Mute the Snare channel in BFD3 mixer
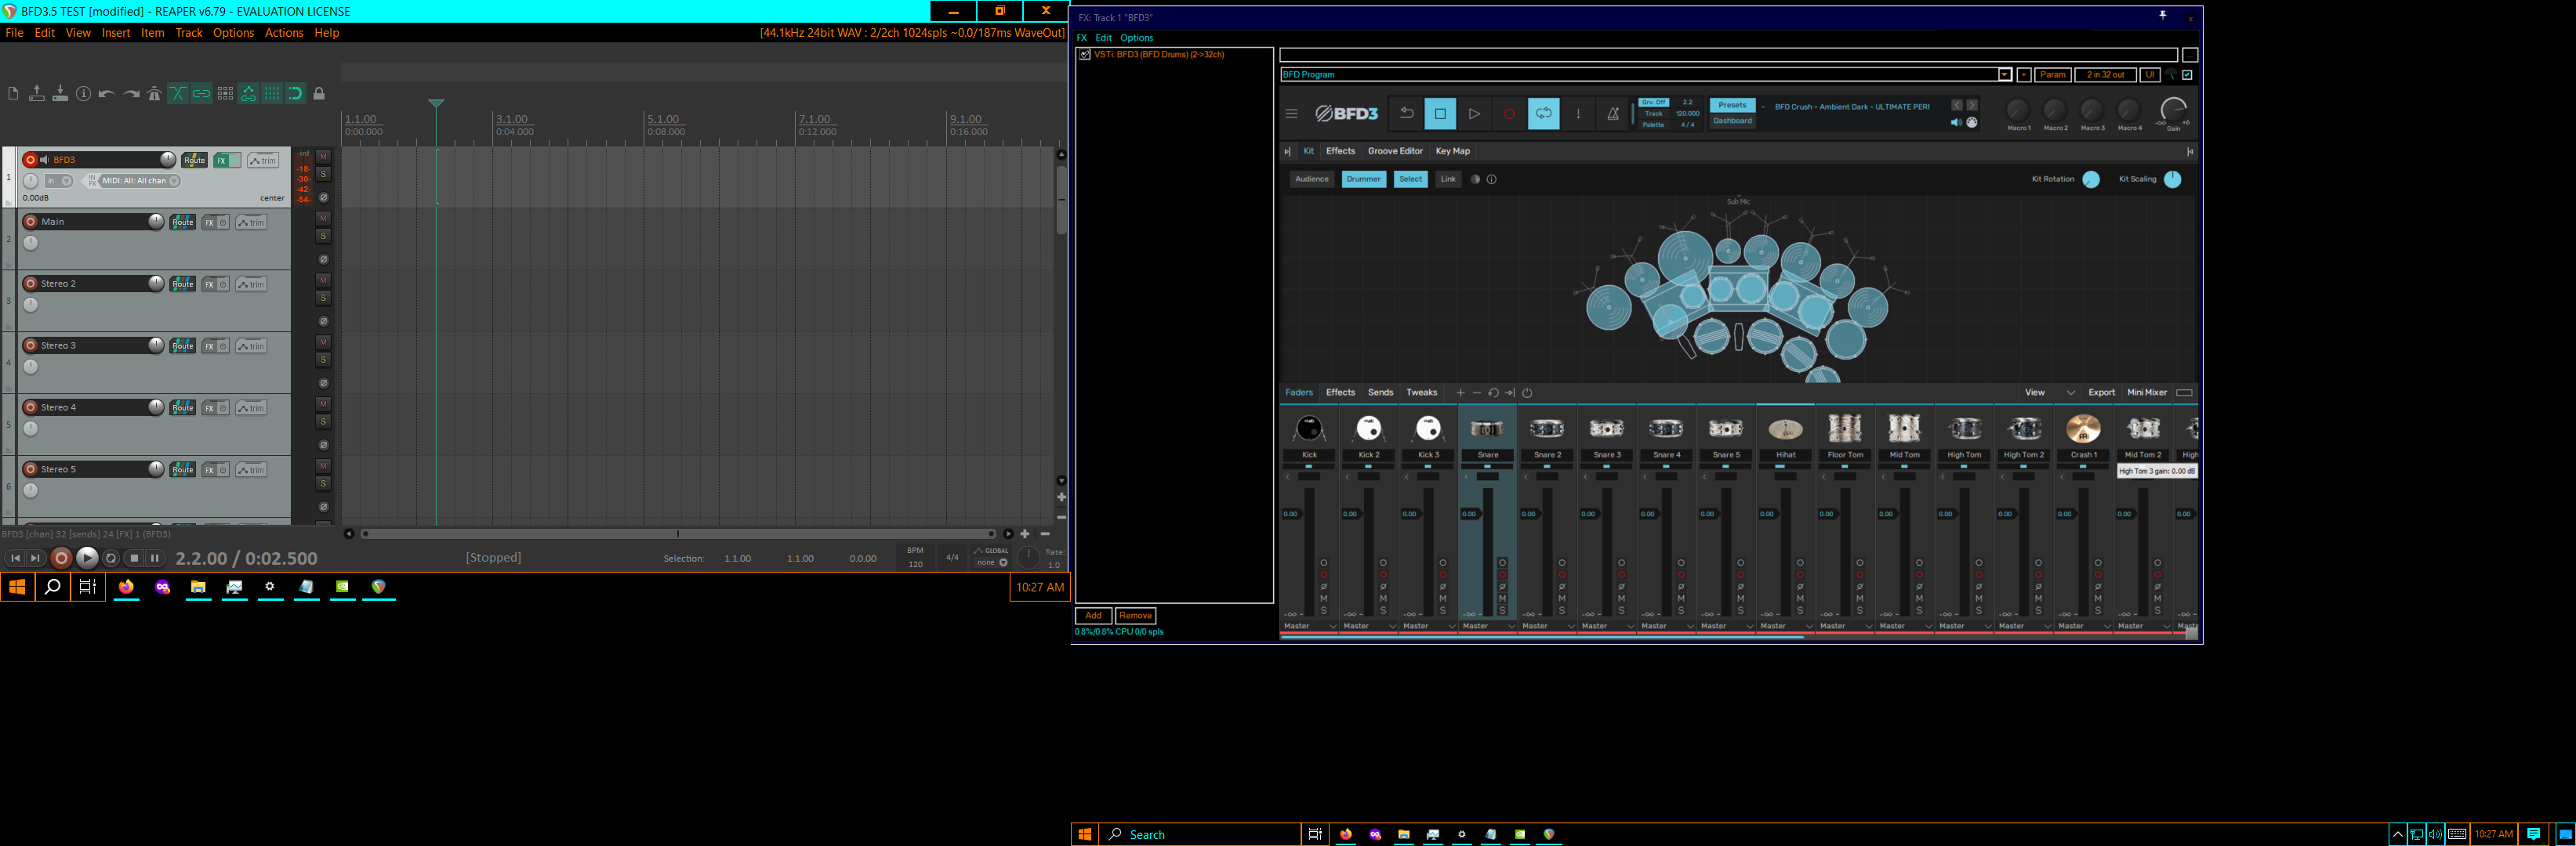 (x=1502, y=598)
